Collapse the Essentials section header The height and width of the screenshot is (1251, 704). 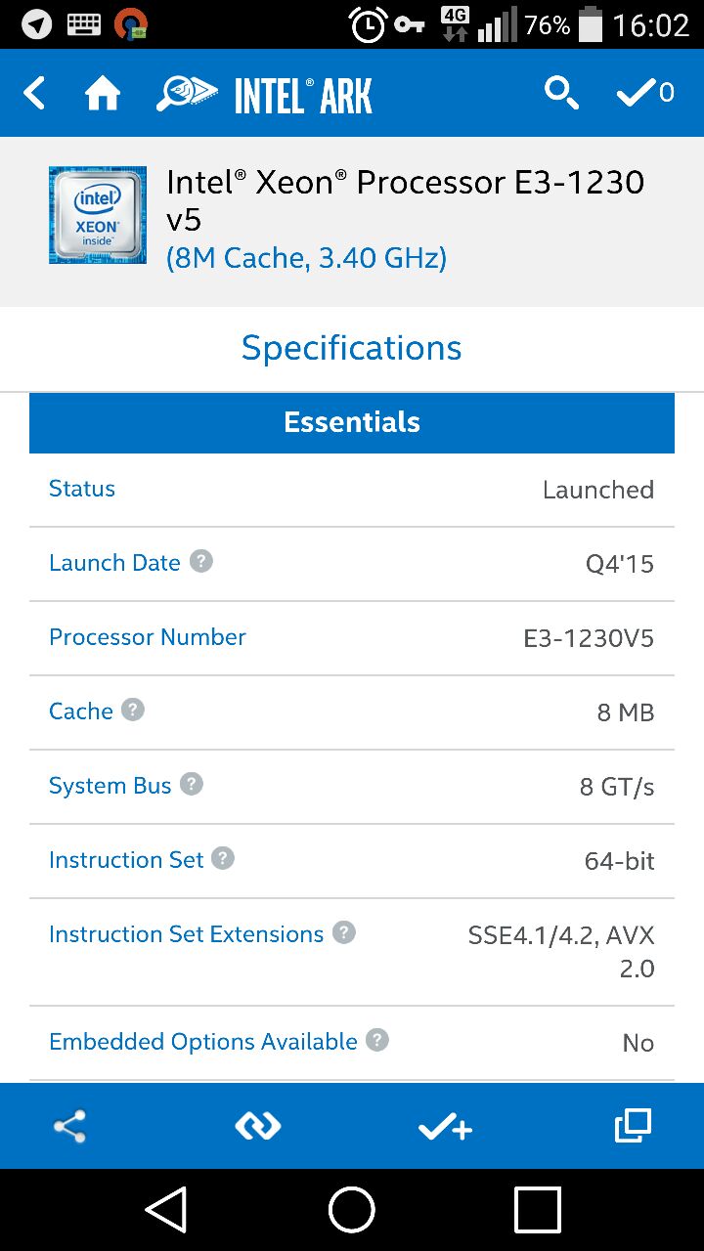click(x=352, y=423)
